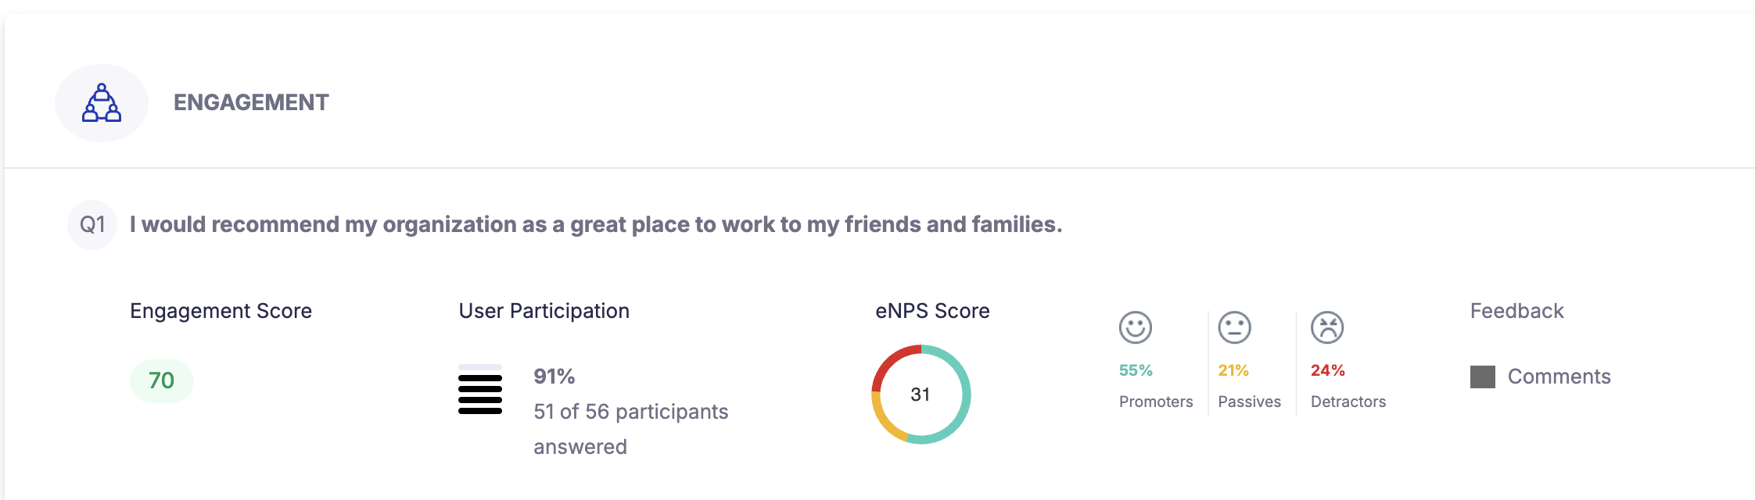Click the Q1 question badge
Image resolution: width=1755 pixels, height=500 pixels.
[92, 224]
